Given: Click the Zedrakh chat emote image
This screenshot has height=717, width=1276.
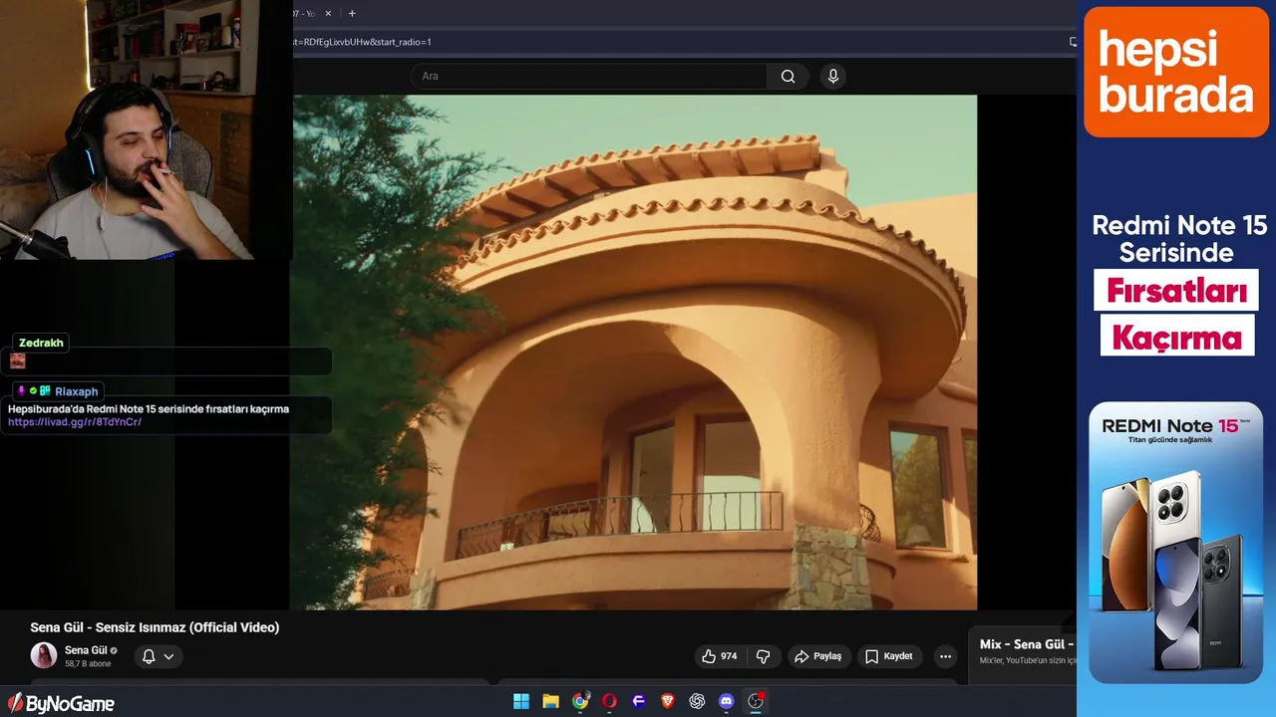Looking at the screenshot, I should (x=17, y=360).
